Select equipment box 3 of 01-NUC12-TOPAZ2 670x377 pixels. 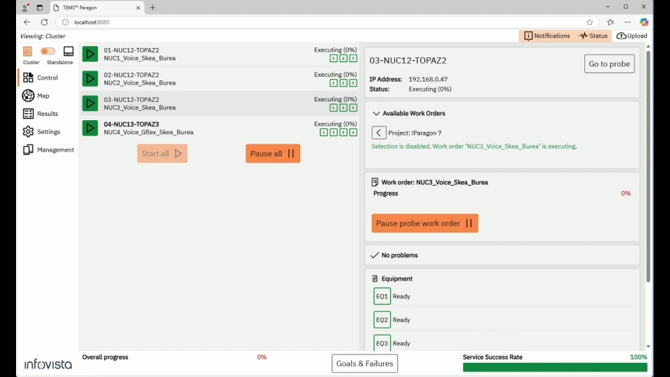(x=353, y=58)
